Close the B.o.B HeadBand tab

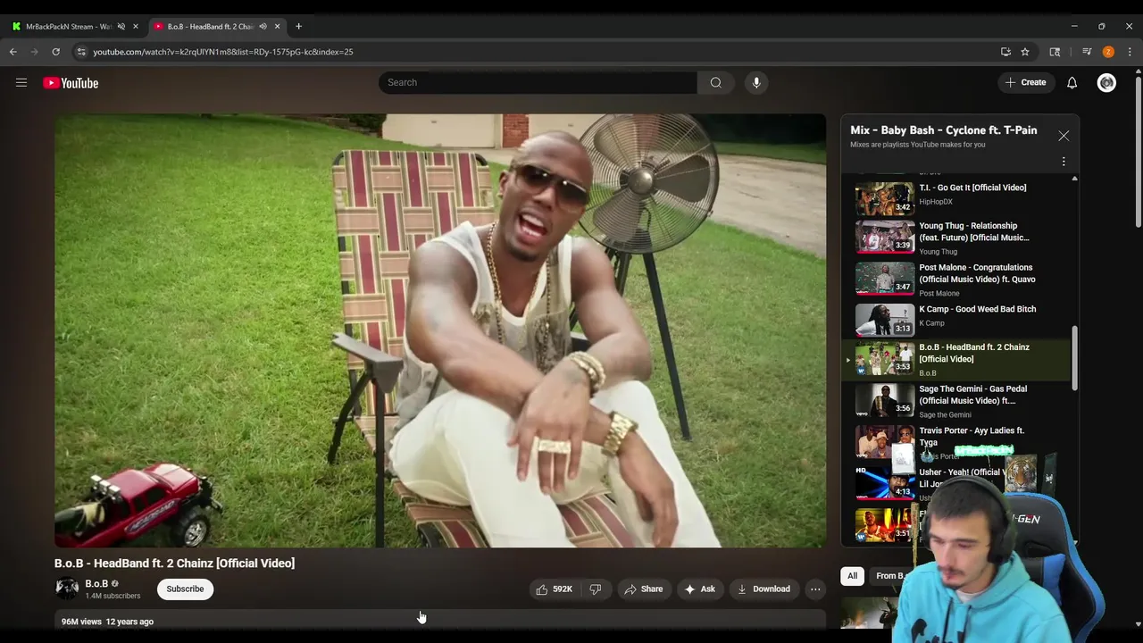pos(277,27)
